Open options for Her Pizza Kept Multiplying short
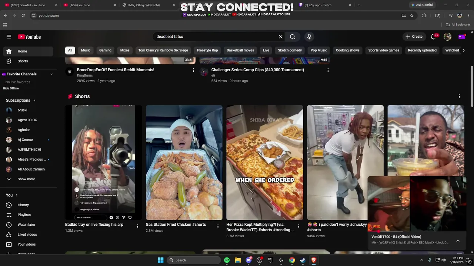The height and width of the screenshot is (266, 474). click(298, 226)
